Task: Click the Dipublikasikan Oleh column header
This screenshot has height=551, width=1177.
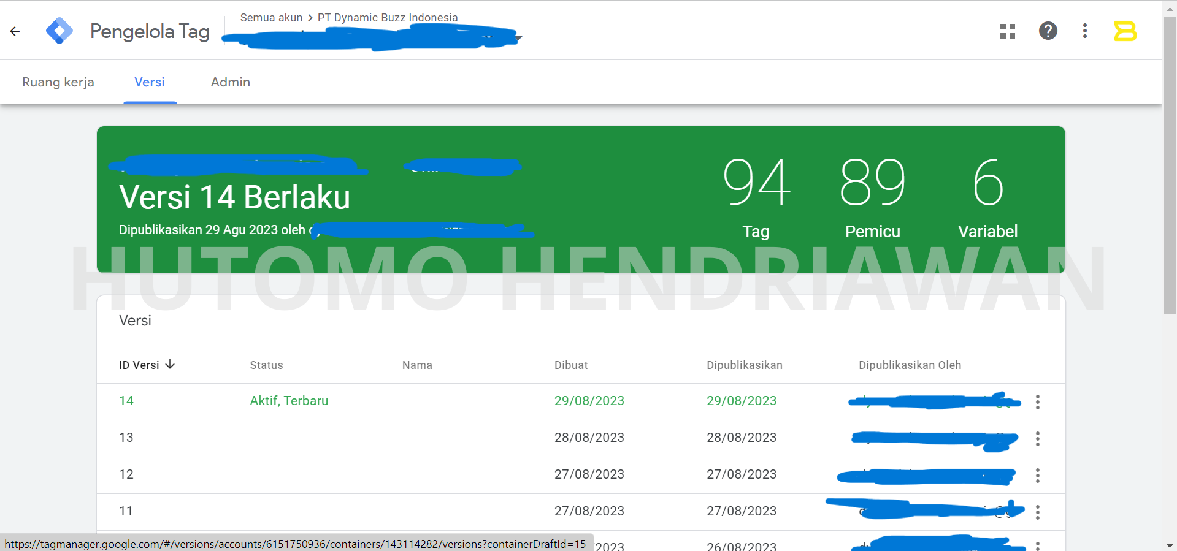Action: (910, 365)
